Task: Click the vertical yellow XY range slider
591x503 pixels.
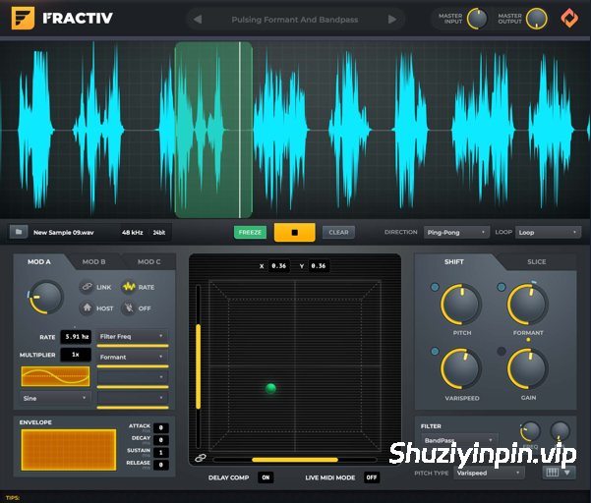Action: point(199,366)
